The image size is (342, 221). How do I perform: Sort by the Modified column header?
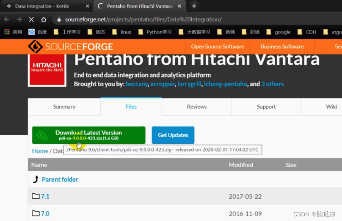tap(241, 165)
